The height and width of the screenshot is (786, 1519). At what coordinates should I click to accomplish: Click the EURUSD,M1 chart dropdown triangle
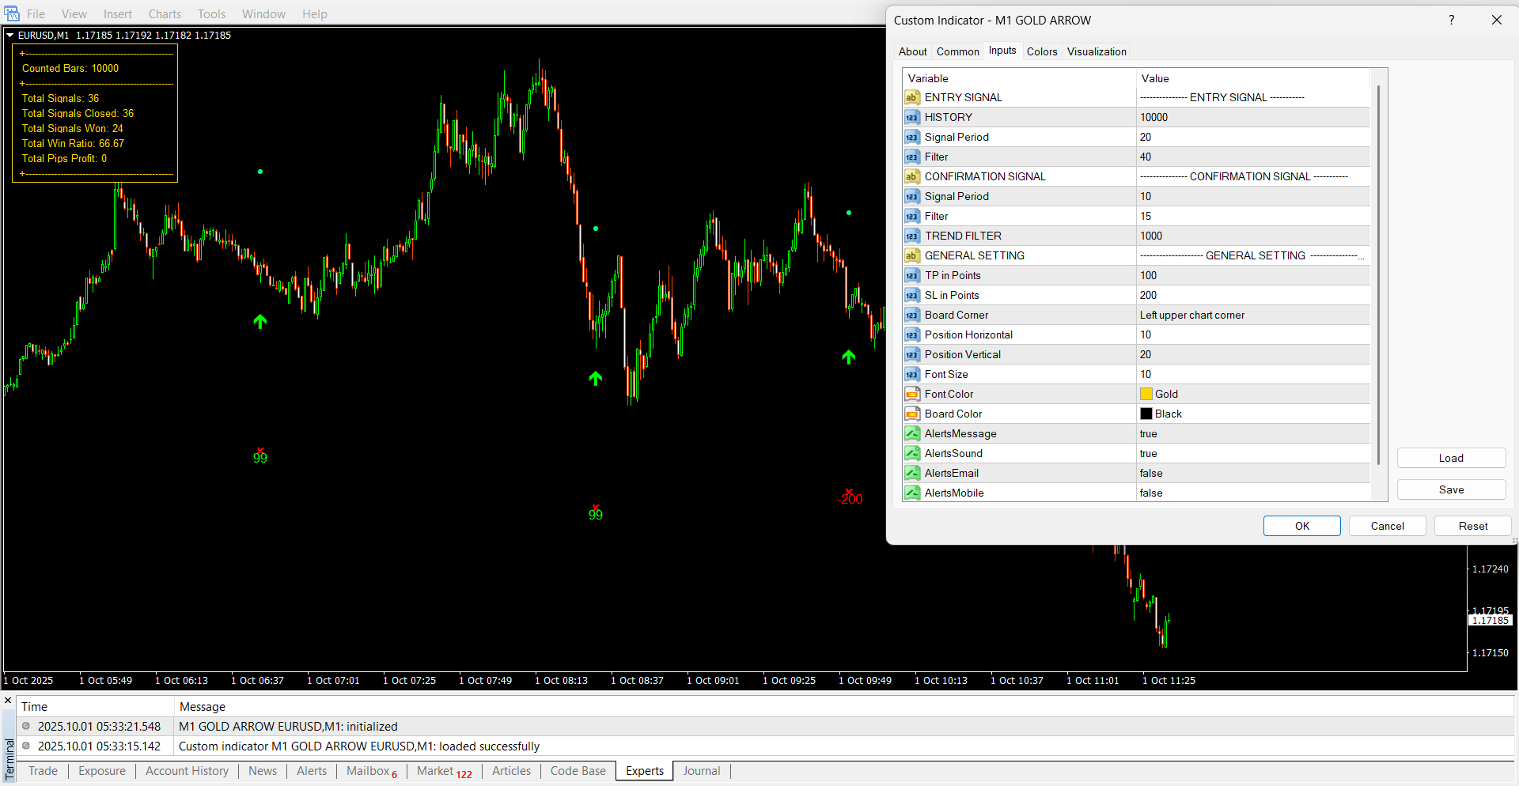(x=10, y=35)
